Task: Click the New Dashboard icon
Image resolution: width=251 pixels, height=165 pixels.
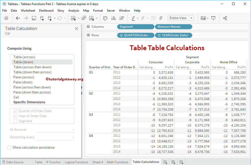Action: coord(173,162)
